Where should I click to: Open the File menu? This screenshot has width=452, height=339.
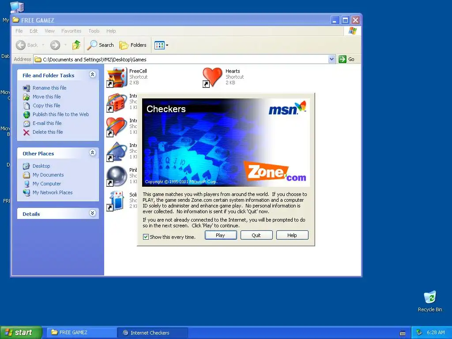(x=19, y=31)
